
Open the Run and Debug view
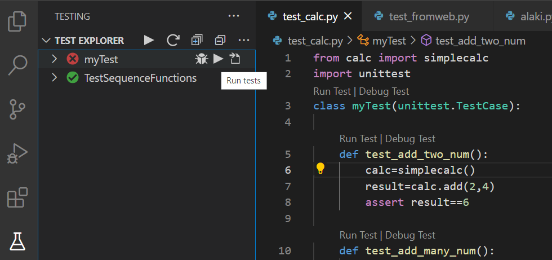point(18,153)
